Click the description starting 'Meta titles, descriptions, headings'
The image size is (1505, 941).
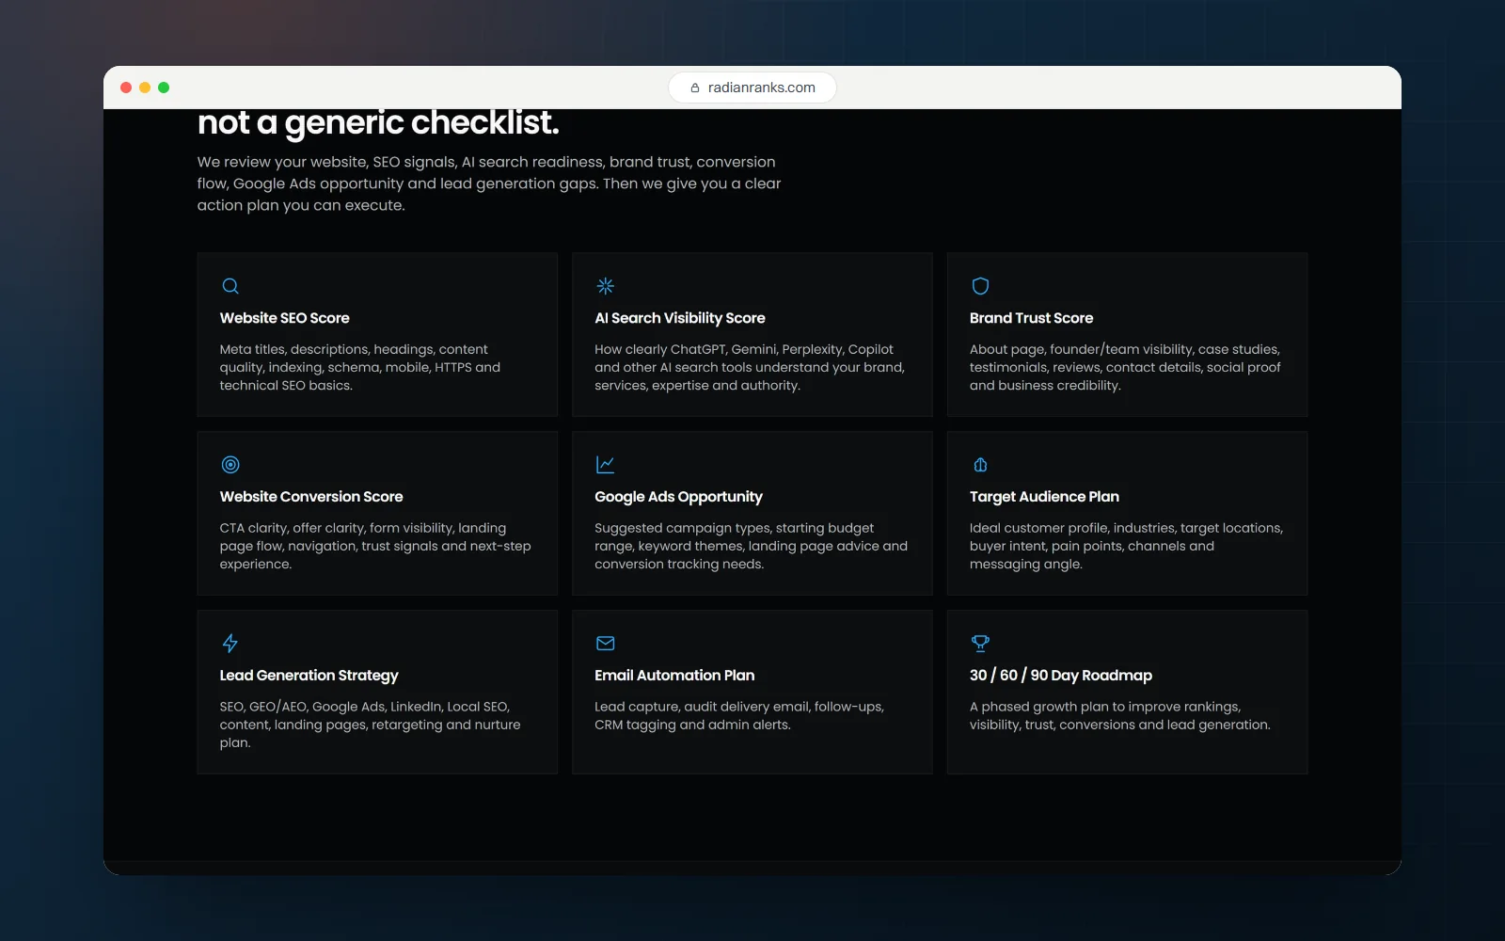point(360,367)
